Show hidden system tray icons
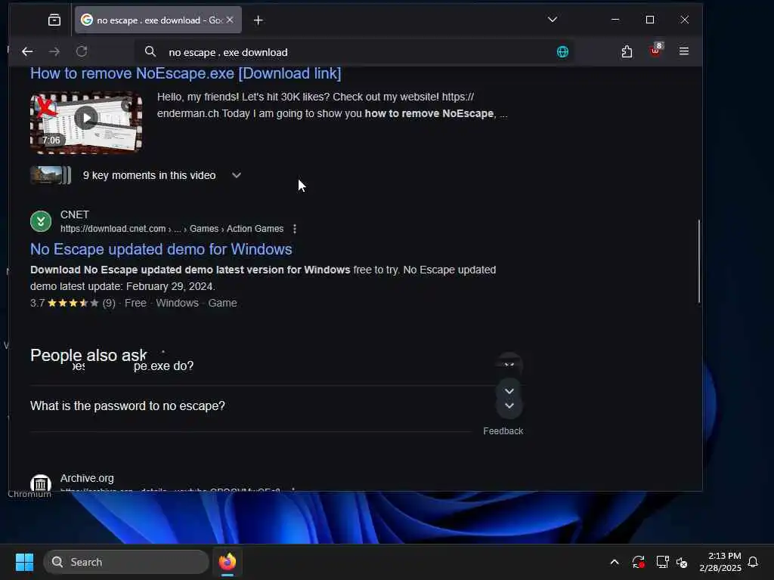 click(615, 562)
